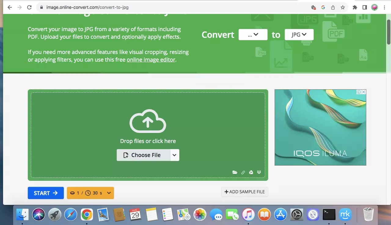The width and height of the screenshot is (391, 225).
Task: Expand the source format dropdown
Action: point(253,35)
